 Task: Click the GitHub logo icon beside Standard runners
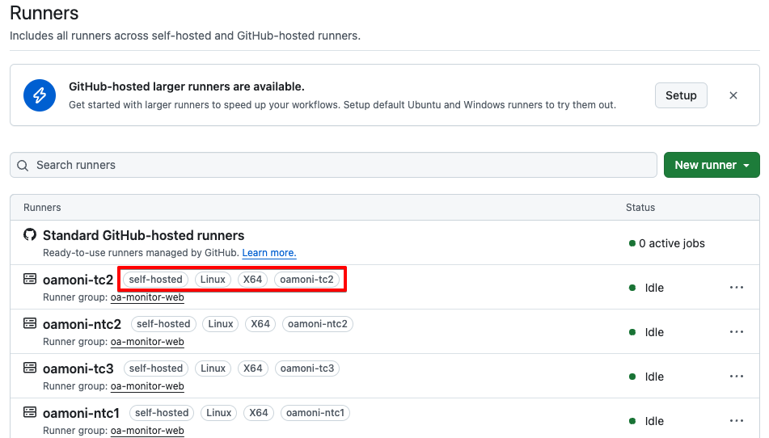tap(30, 235)
